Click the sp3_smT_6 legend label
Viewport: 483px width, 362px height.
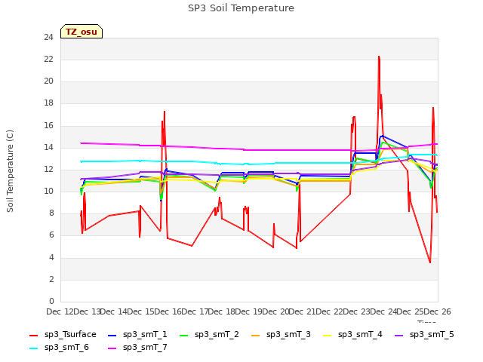coord(66,347)
